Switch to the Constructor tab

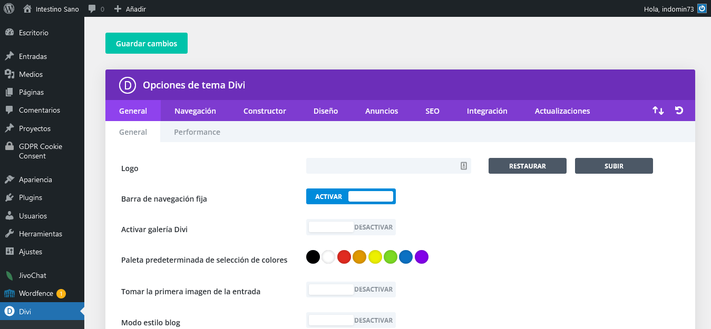(x=265, y=111)
